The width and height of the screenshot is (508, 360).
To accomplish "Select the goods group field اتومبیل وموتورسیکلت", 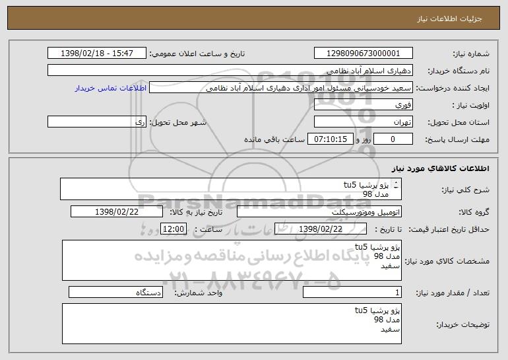I will pyautogui.click(x=319, y=212).
